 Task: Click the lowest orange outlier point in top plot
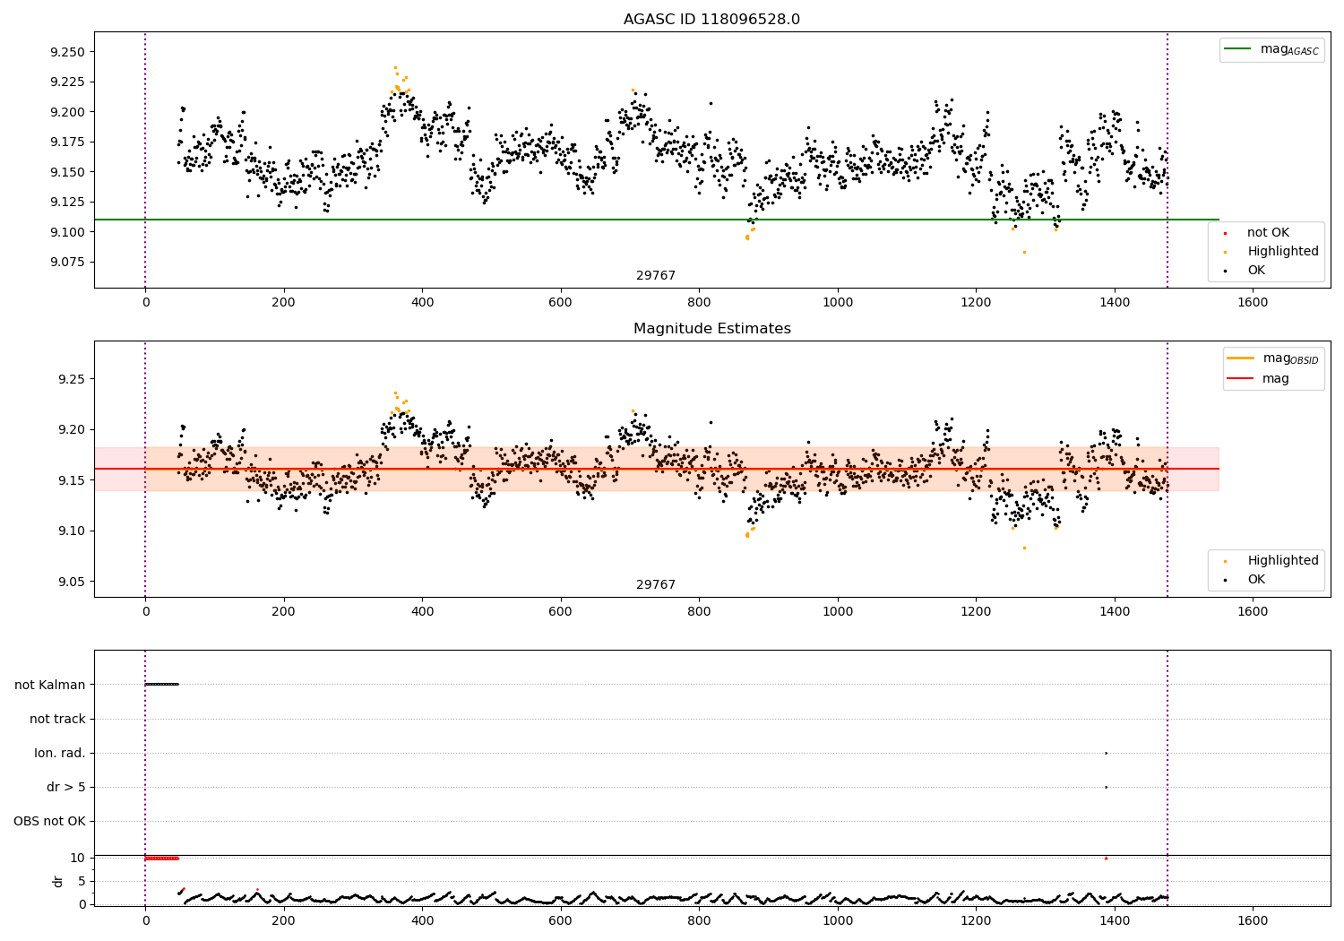[x=1024, y=252]
